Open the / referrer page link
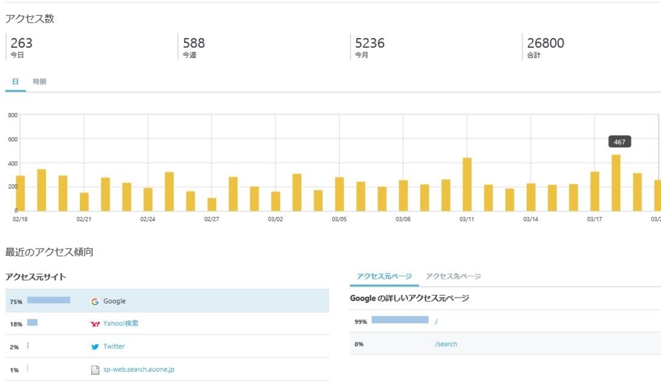The image size is (661, 391). coord(436,321)
